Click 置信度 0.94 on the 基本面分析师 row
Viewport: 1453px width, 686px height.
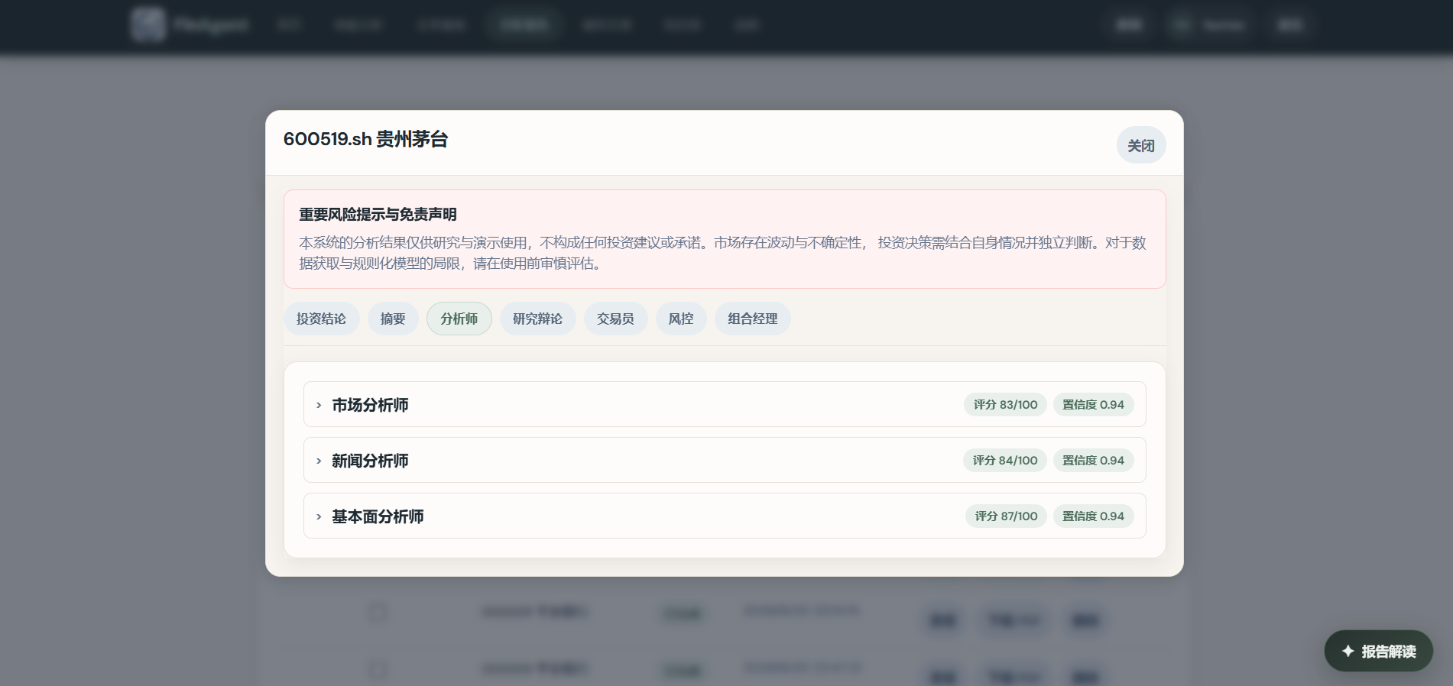(x=1093, y=516)
